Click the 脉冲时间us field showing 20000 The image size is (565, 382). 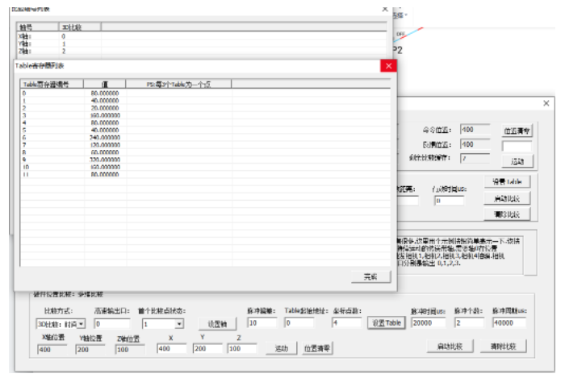[x=428, y=323]
